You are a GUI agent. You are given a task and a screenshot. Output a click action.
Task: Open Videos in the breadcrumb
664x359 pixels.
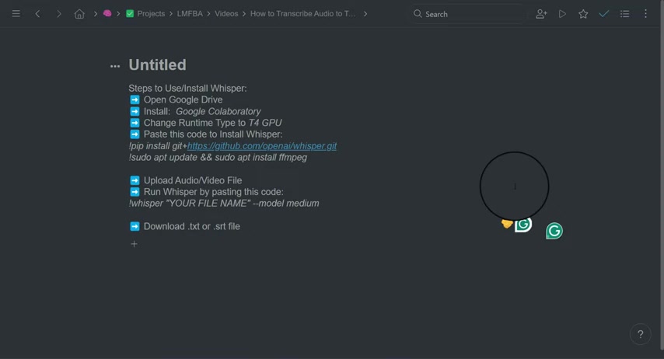(226, 13)
